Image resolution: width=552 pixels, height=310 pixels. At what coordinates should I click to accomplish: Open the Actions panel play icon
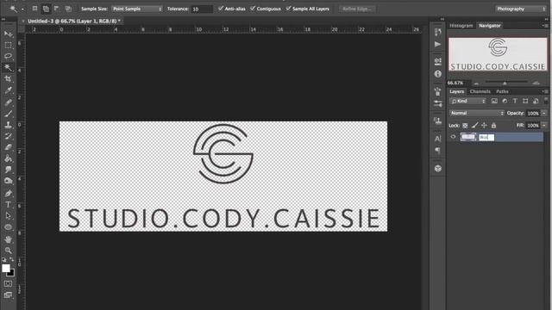click(437, 44)
